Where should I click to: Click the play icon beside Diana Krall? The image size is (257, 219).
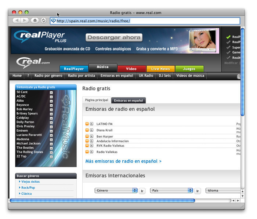click(92, 130)
